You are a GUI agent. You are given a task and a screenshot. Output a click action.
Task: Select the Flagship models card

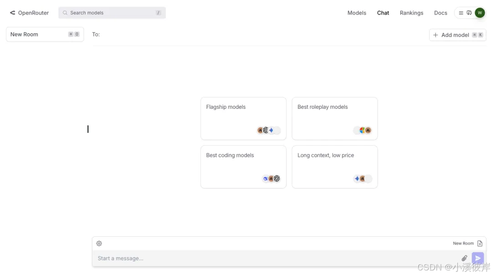243,118
